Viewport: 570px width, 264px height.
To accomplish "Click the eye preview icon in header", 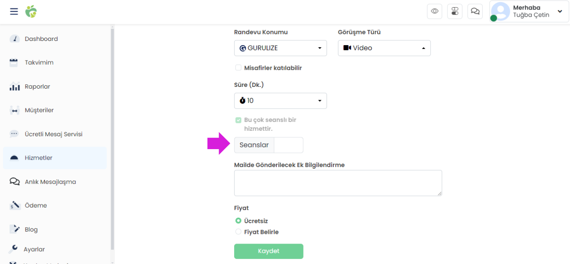I will click(x=435, y=11).
